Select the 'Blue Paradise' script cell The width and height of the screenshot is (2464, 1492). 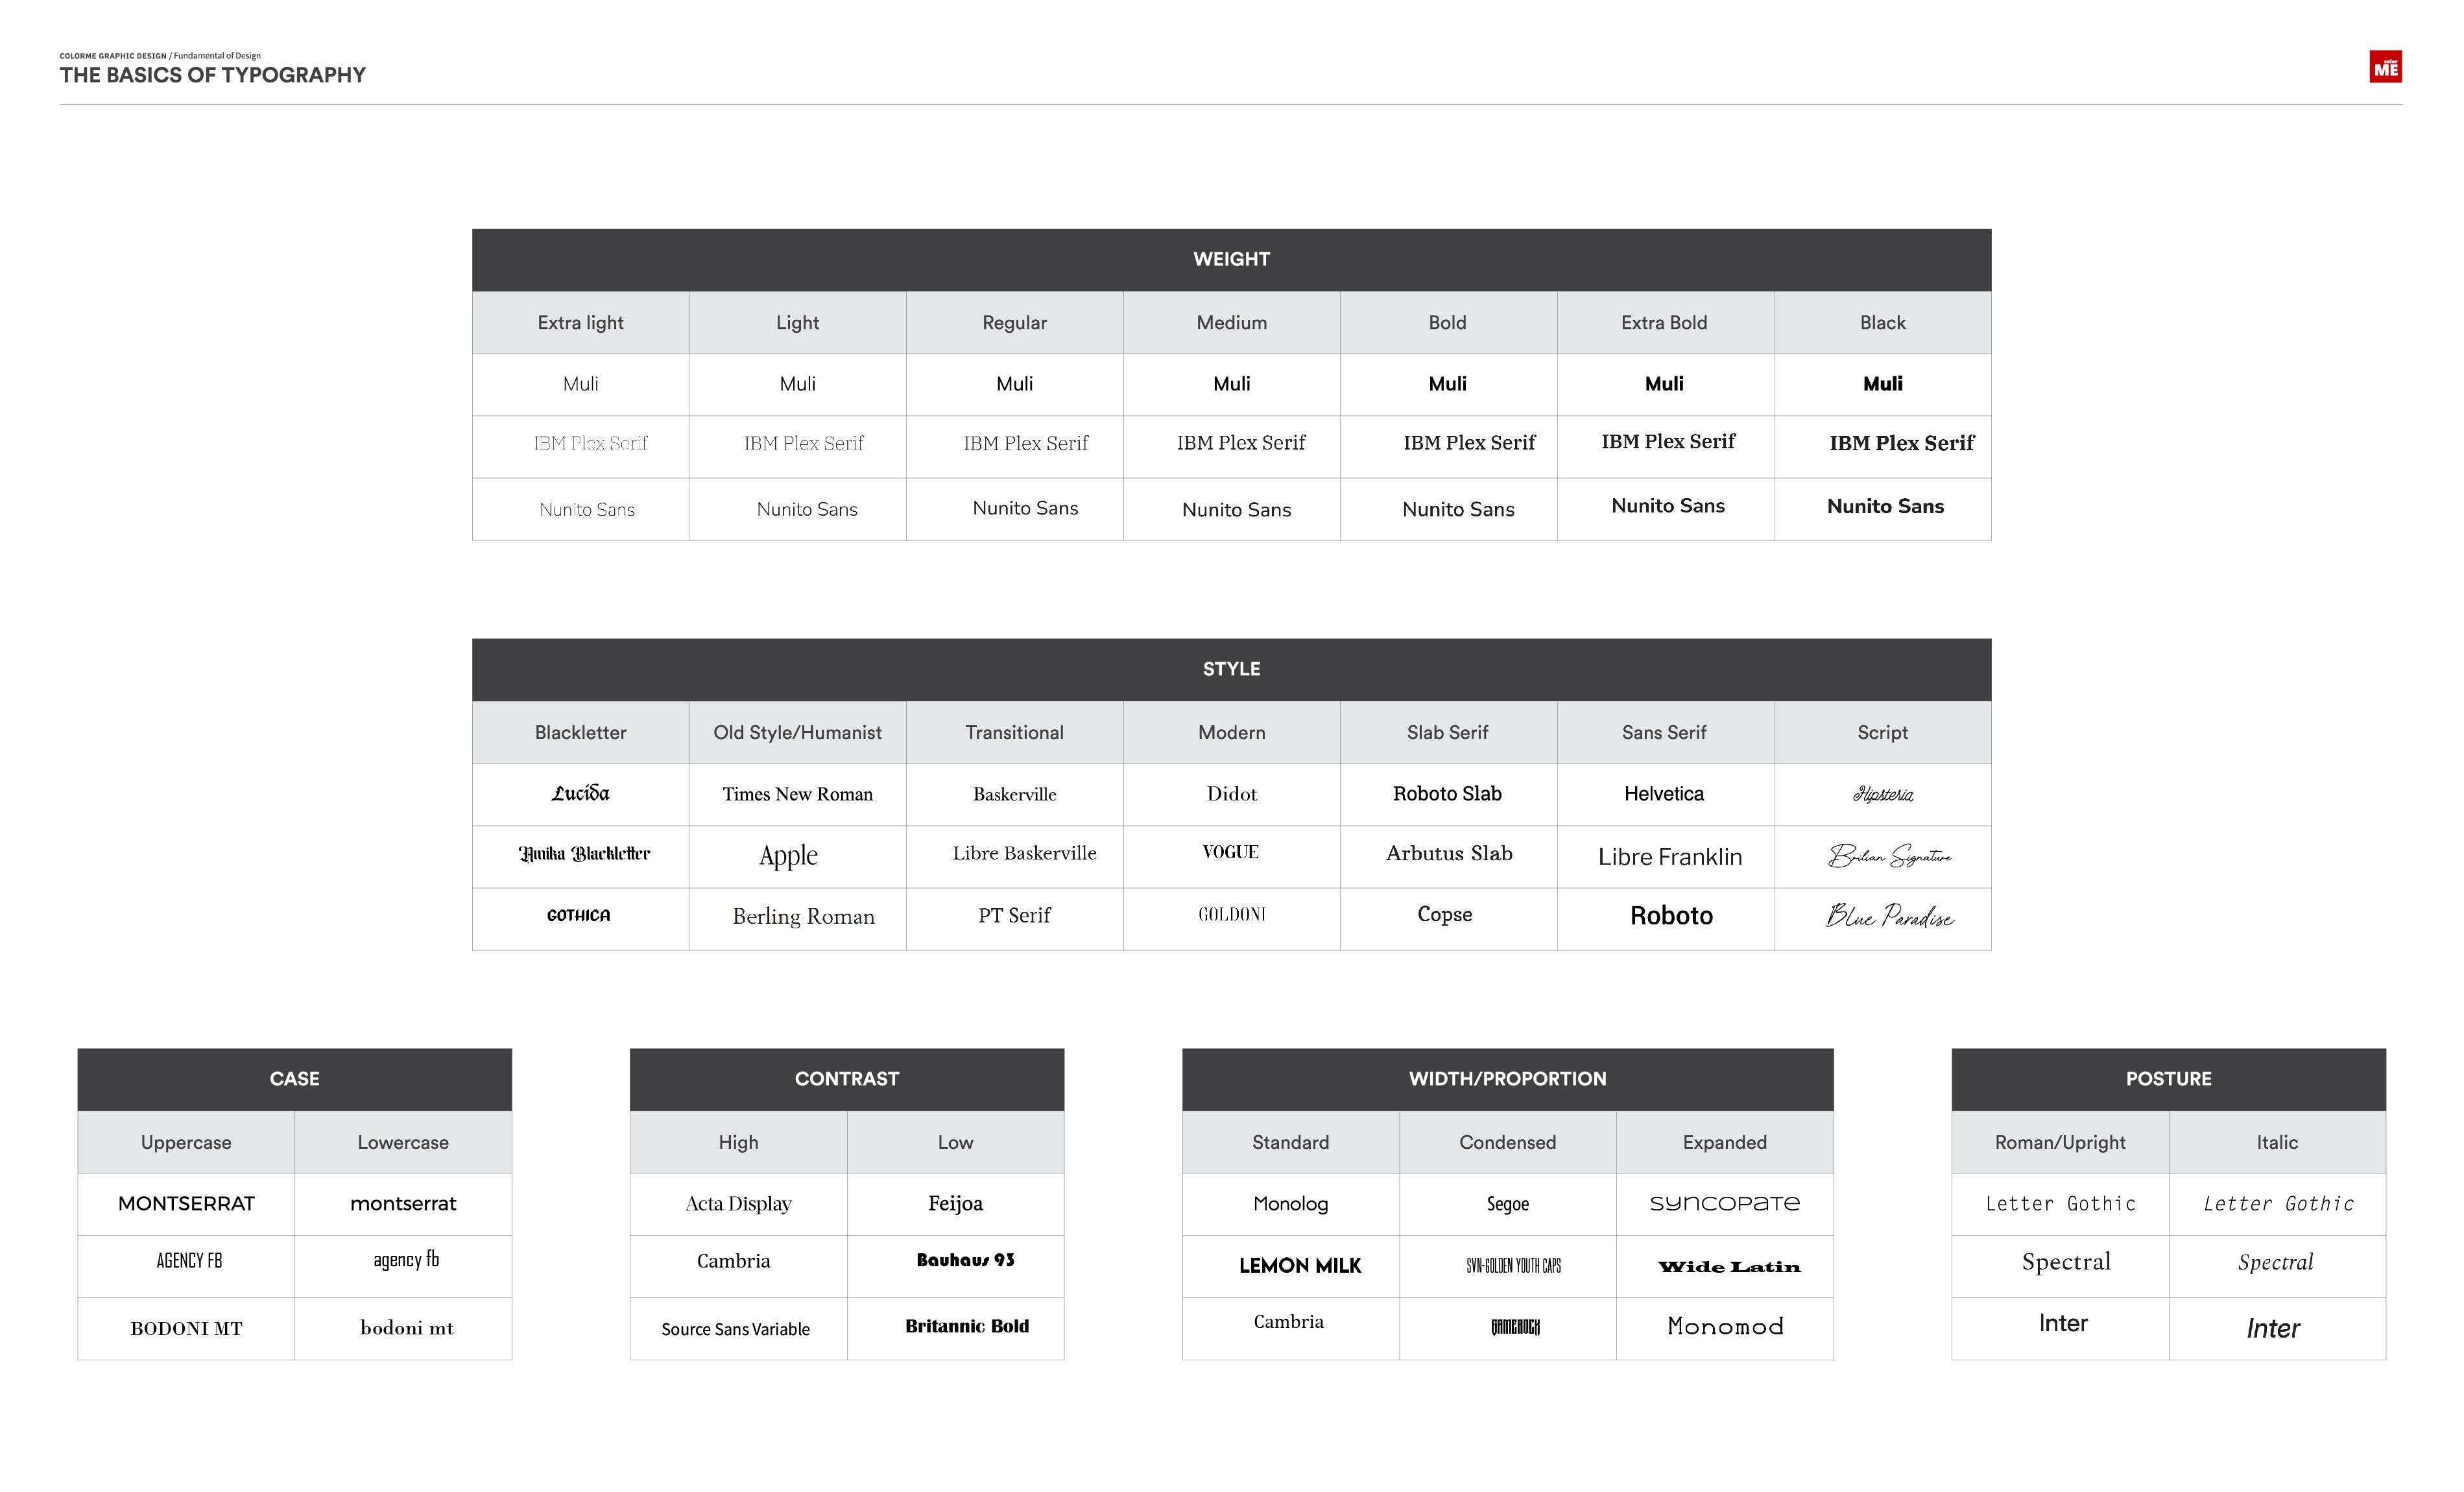pyautogui.click(x=1882, y=919)
